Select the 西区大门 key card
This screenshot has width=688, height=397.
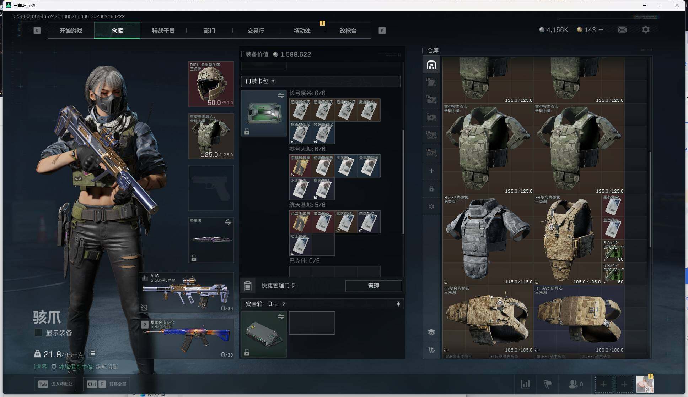pyautogui.click(x=369, y=222)
